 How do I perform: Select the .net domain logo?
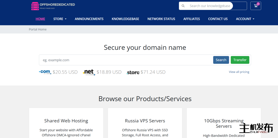pos(89,72)
